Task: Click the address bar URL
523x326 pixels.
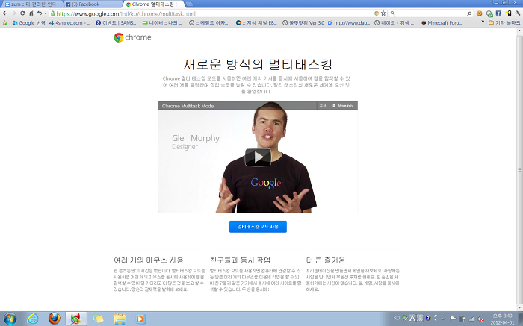Action: pyautogui.click(x=126, y=13)
